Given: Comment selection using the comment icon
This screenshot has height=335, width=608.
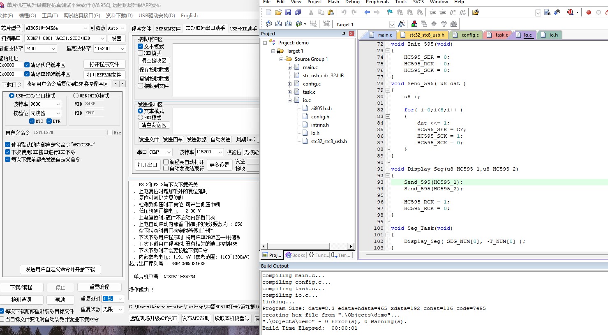Looking at the screenshot, I should click(x=453, y=12).
